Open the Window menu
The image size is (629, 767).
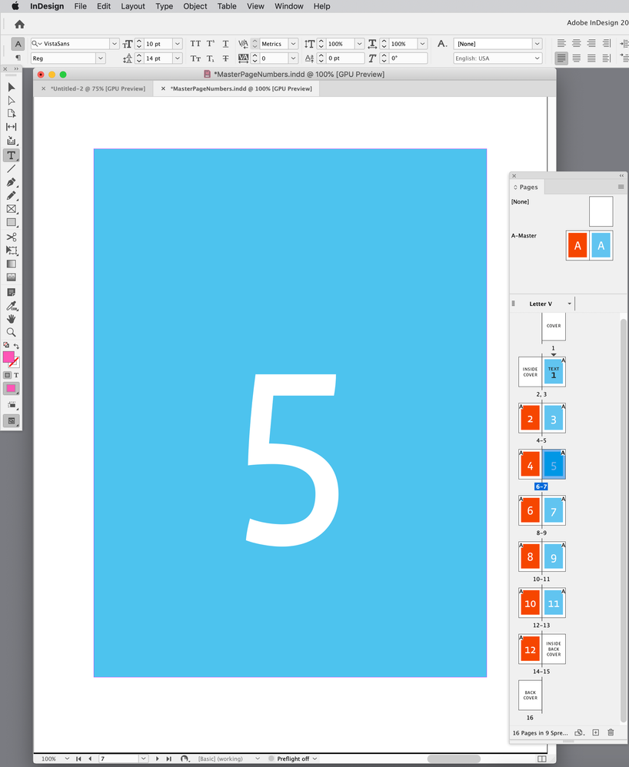coord(288,6)
